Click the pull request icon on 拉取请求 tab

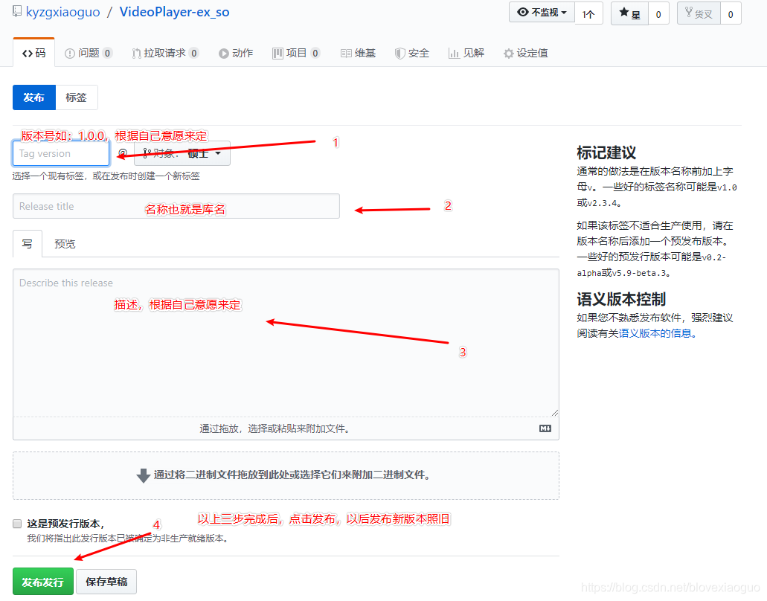pos(136,54)
